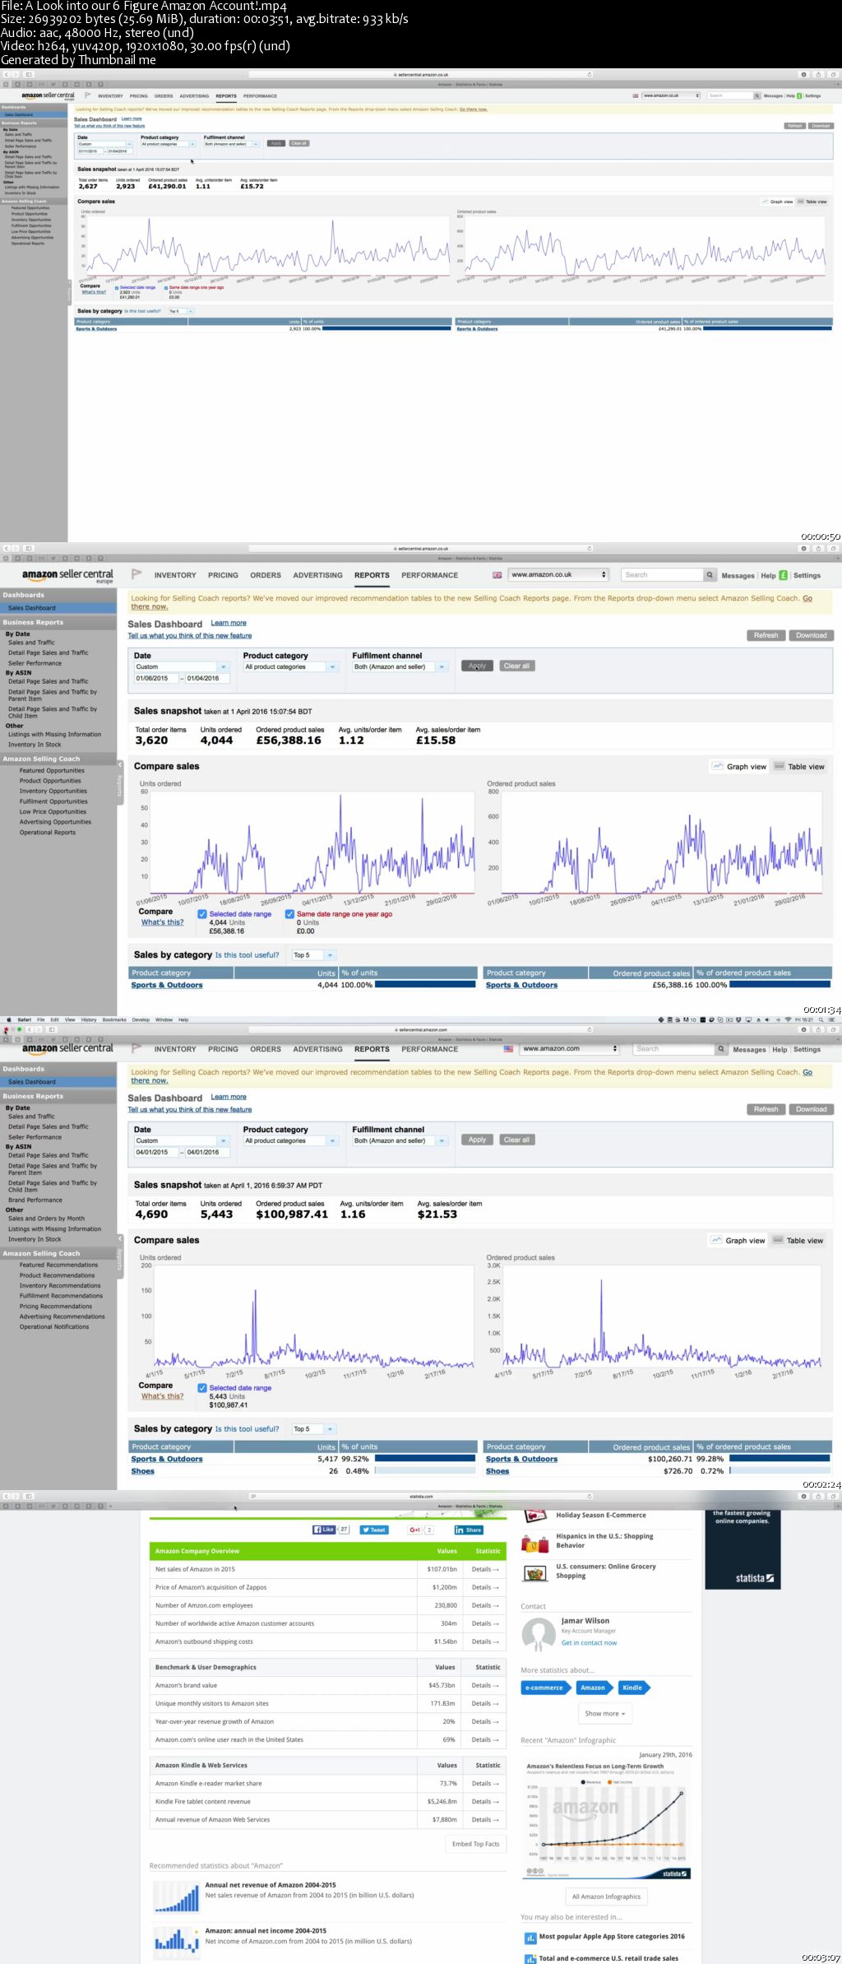Click the Clear all button in the amazon.com frame
This screenshot has height=1964, width=842.
coord(516,1140)
